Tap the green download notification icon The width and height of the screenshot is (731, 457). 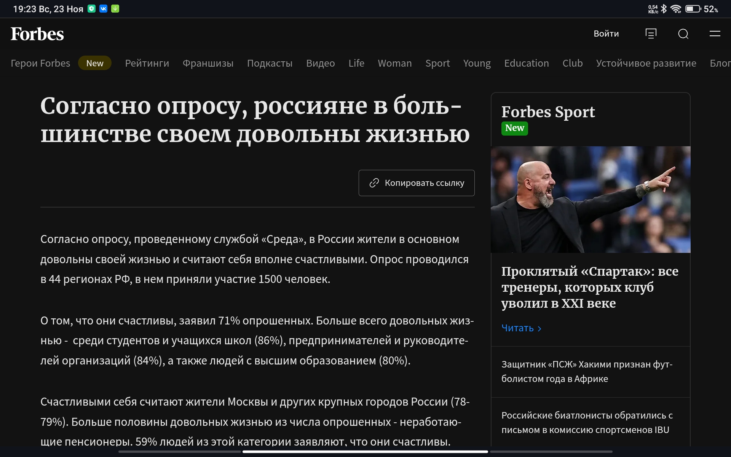point(115,8)
